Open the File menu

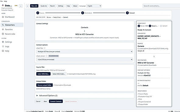(2, 1)
